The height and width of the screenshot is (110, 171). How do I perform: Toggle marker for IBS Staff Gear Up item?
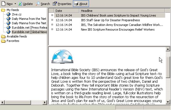pos(52,20)
